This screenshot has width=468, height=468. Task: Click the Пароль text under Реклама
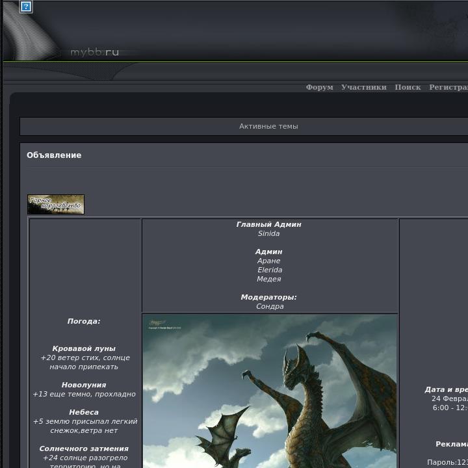(447, 462)
